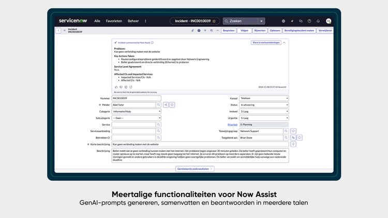
Task: Show Toegekend aan info preview icon
Action: [300, 138]
